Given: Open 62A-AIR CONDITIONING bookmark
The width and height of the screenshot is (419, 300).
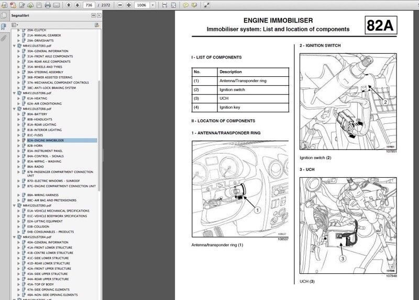Looking at the screenshot, I should (44, 103).
